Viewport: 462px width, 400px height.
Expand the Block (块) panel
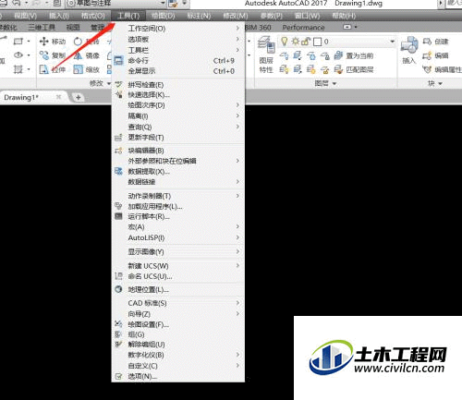(434, 83)
